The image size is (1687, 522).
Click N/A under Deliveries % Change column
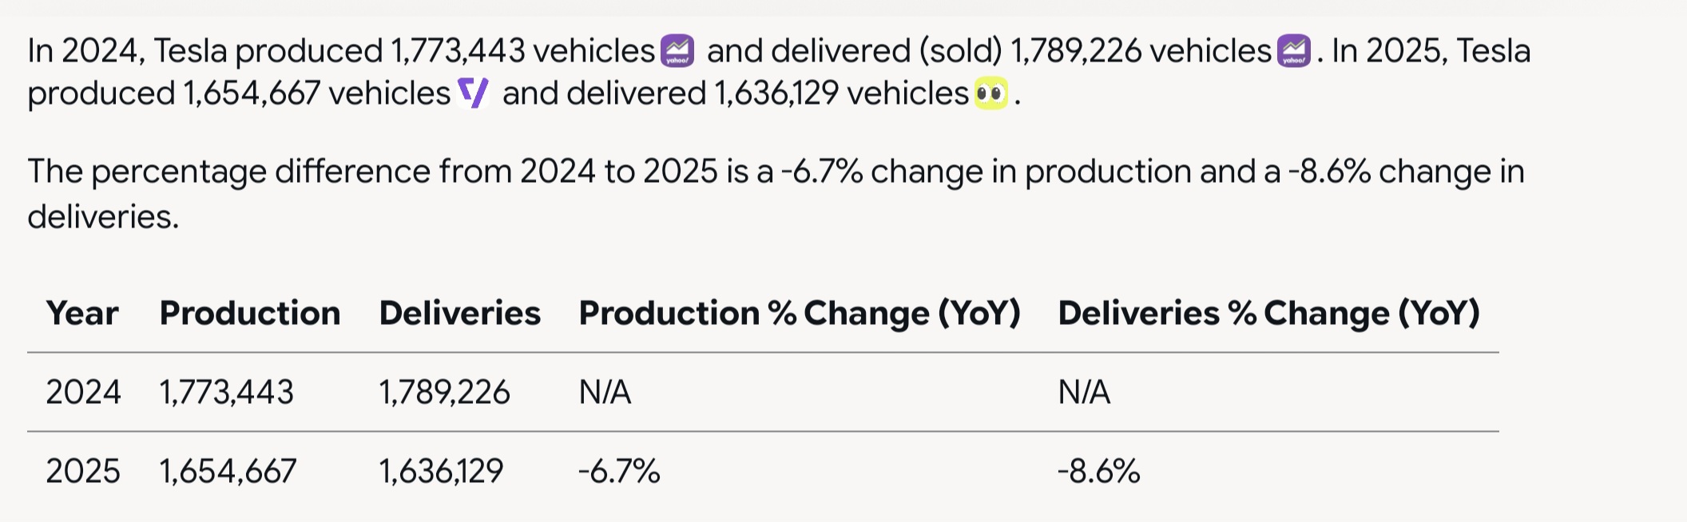click(x=1084, y=392)
